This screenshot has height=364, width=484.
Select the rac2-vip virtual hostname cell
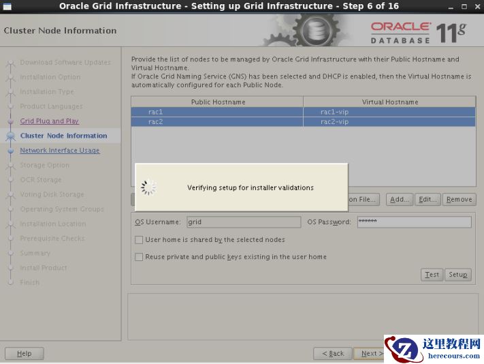point(389,122)
